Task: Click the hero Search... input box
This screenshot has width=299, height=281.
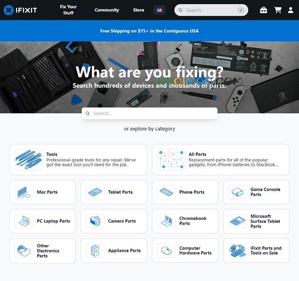Action: (149, 113)
